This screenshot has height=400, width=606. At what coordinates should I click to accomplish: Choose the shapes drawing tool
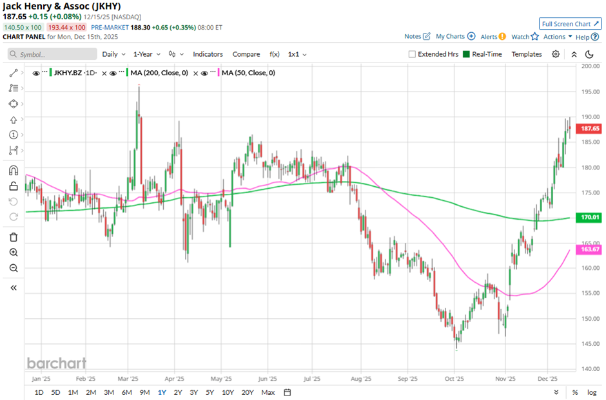click(14, 104)
